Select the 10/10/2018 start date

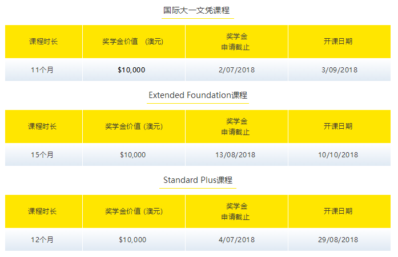(338, 155)
